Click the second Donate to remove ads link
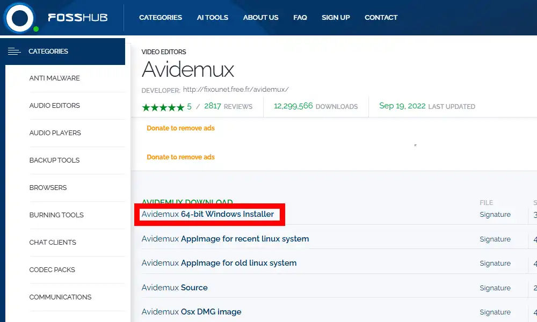The image size is (537, 322). tap(180, 157)
